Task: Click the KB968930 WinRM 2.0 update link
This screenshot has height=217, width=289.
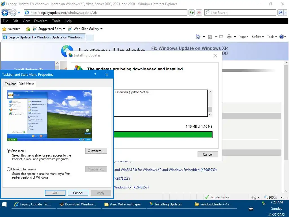Action: (165, 170)
